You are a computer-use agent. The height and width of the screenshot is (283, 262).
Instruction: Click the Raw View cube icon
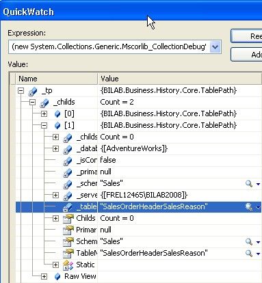57,276
